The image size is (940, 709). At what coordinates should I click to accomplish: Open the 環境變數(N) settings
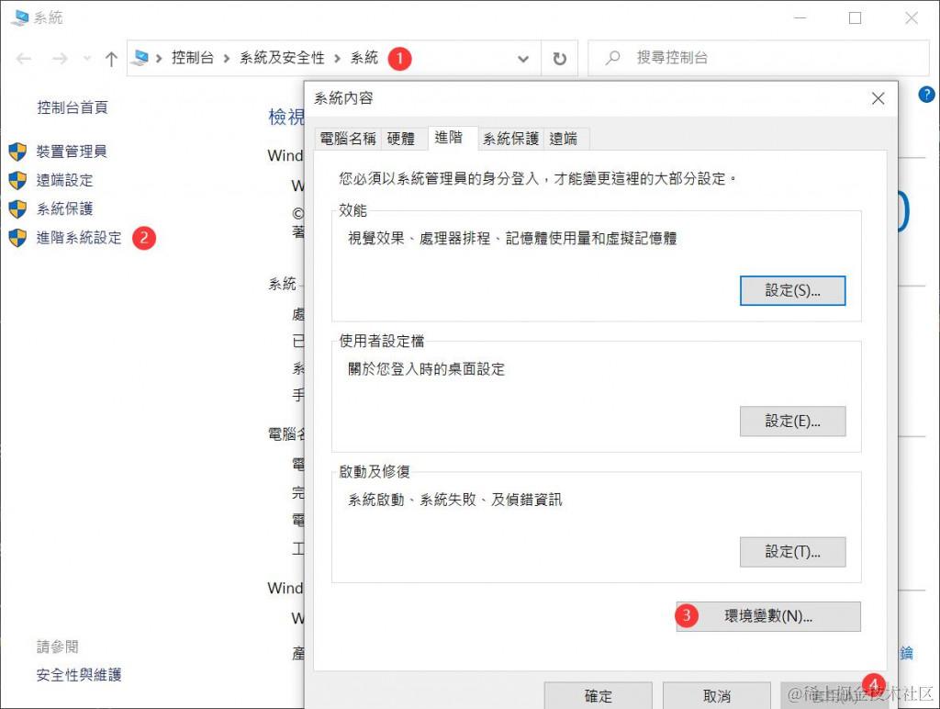[x=767, y=616]
